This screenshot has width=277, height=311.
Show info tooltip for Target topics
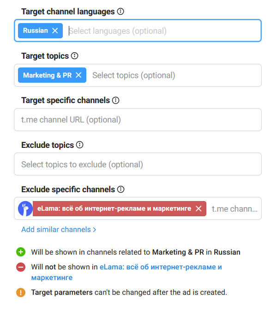75,56
